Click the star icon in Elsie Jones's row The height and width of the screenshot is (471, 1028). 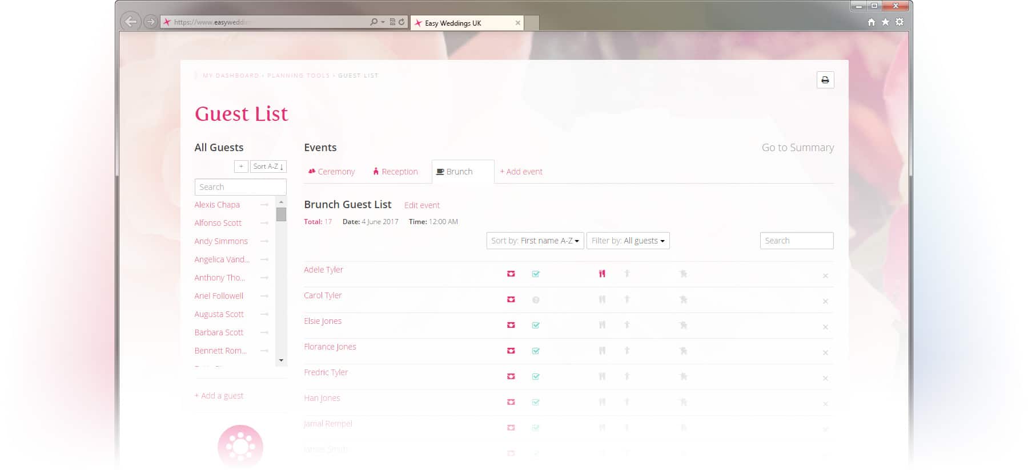click(683, 325)
